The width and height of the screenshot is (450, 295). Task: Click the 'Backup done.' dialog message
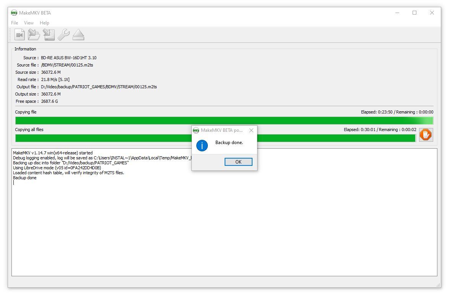(x=229, y=143)
